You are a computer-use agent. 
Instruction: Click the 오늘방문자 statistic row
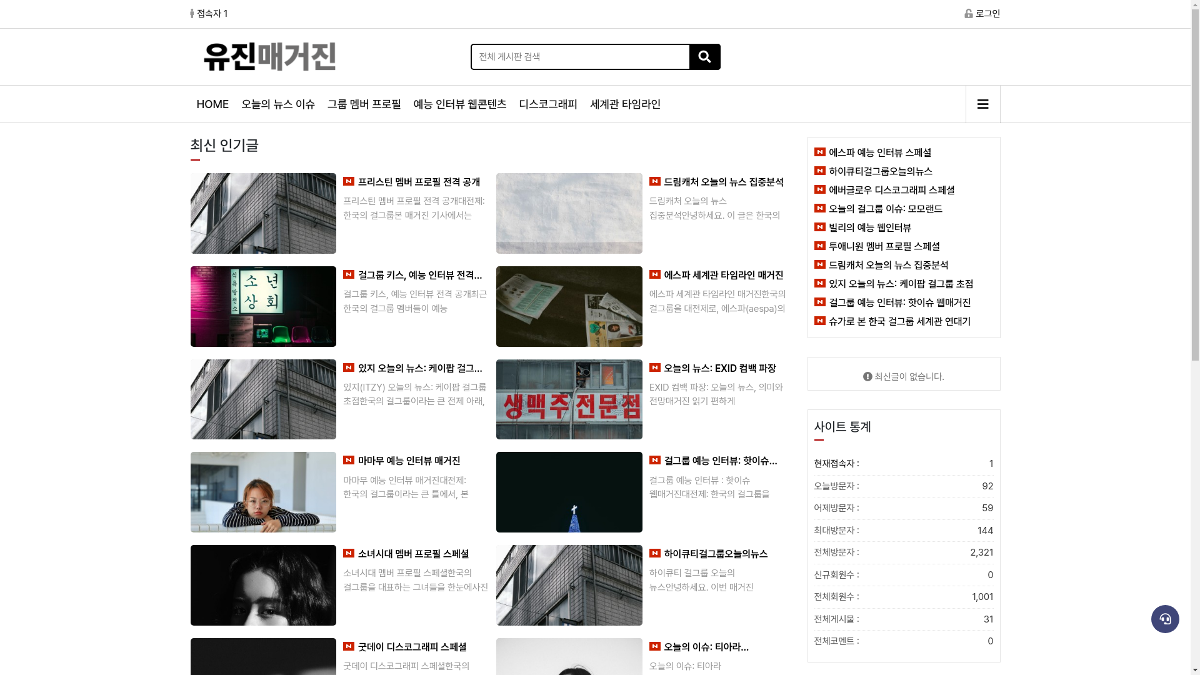coord(904,486)
